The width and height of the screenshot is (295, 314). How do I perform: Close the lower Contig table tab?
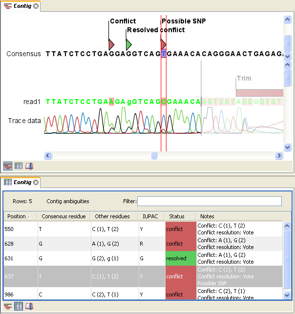36,182
